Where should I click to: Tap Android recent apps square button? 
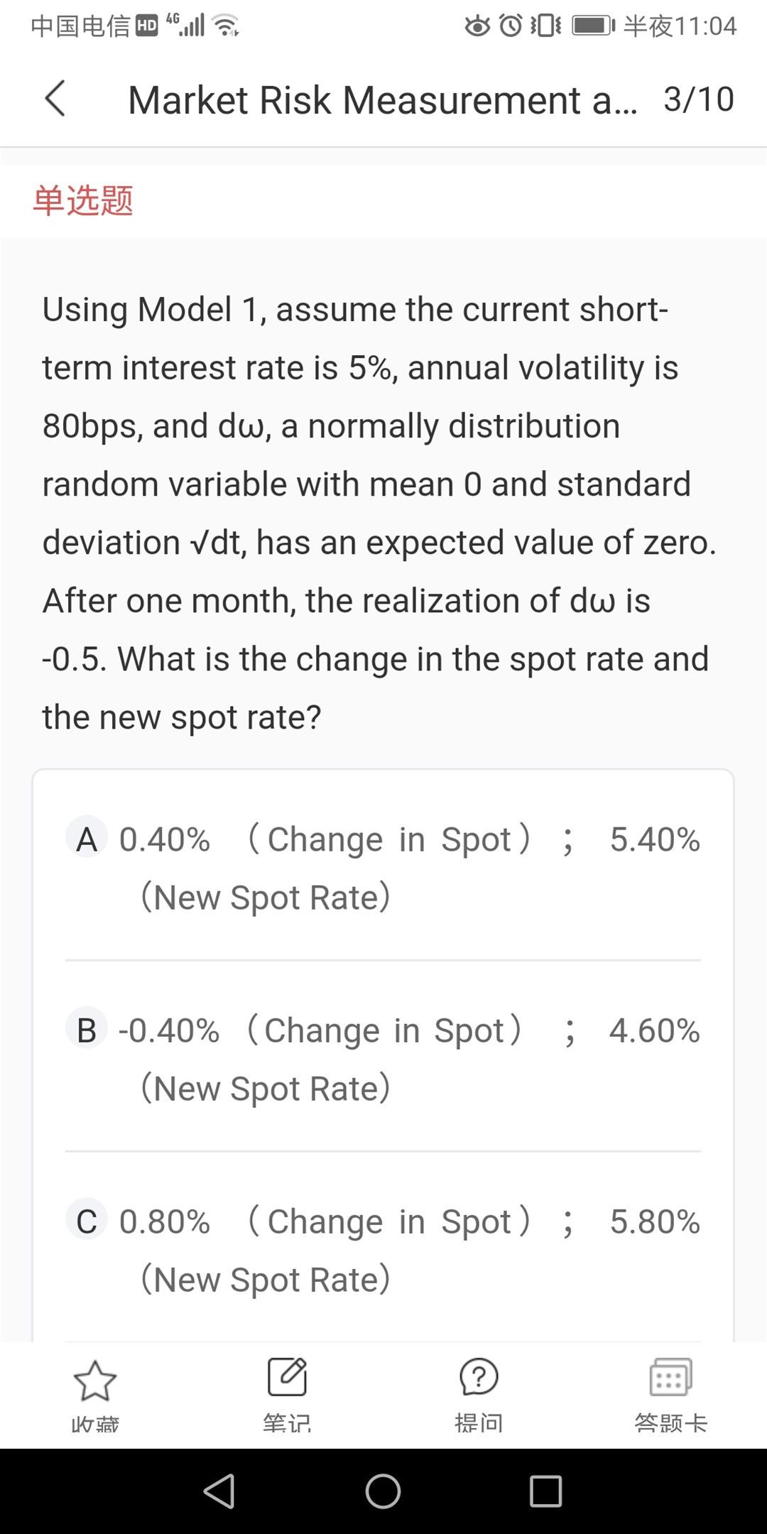[546, 1491]
